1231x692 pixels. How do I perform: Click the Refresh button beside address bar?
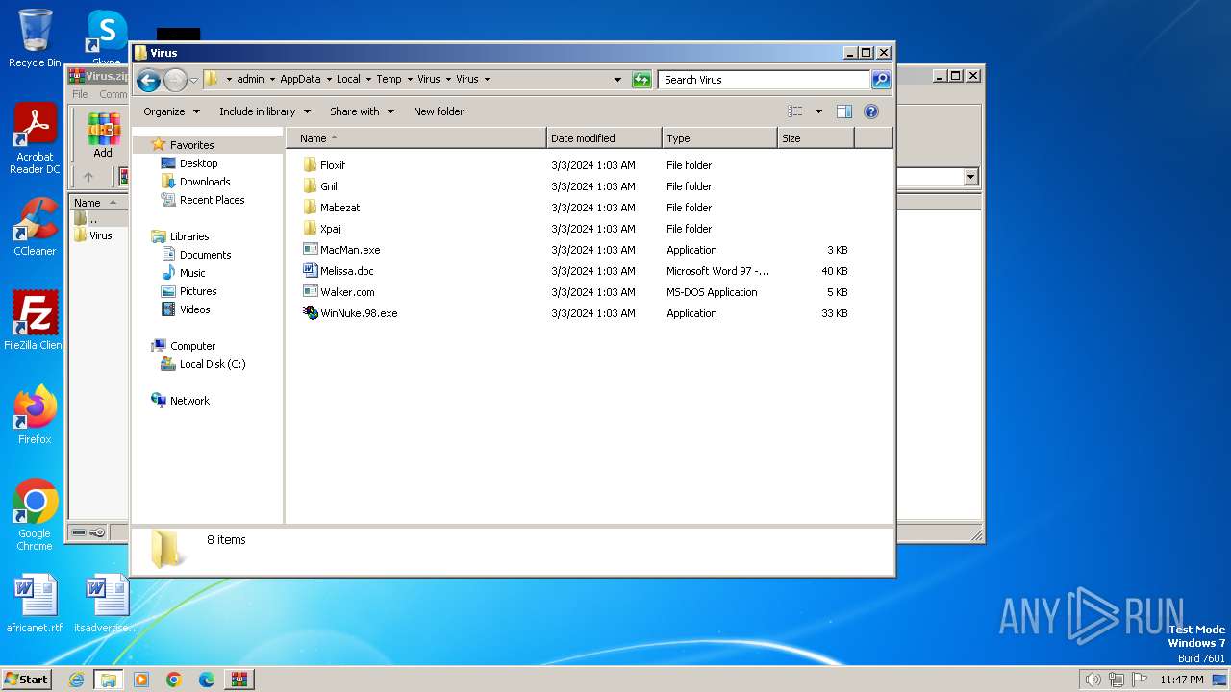[x=641, y=80]
